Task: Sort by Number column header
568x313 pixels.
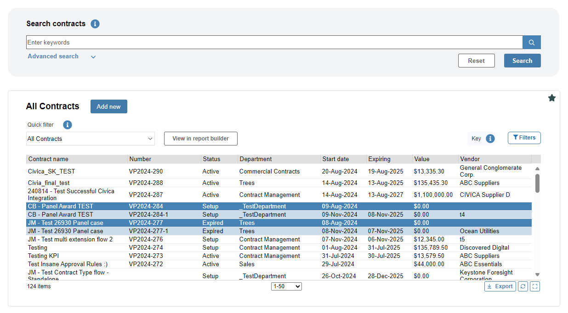Action: [x=164, y=159]
